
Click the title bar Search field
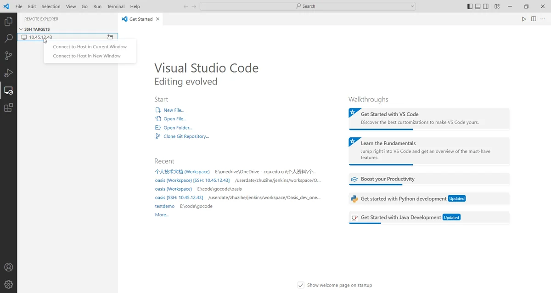(x=308, y=6)
